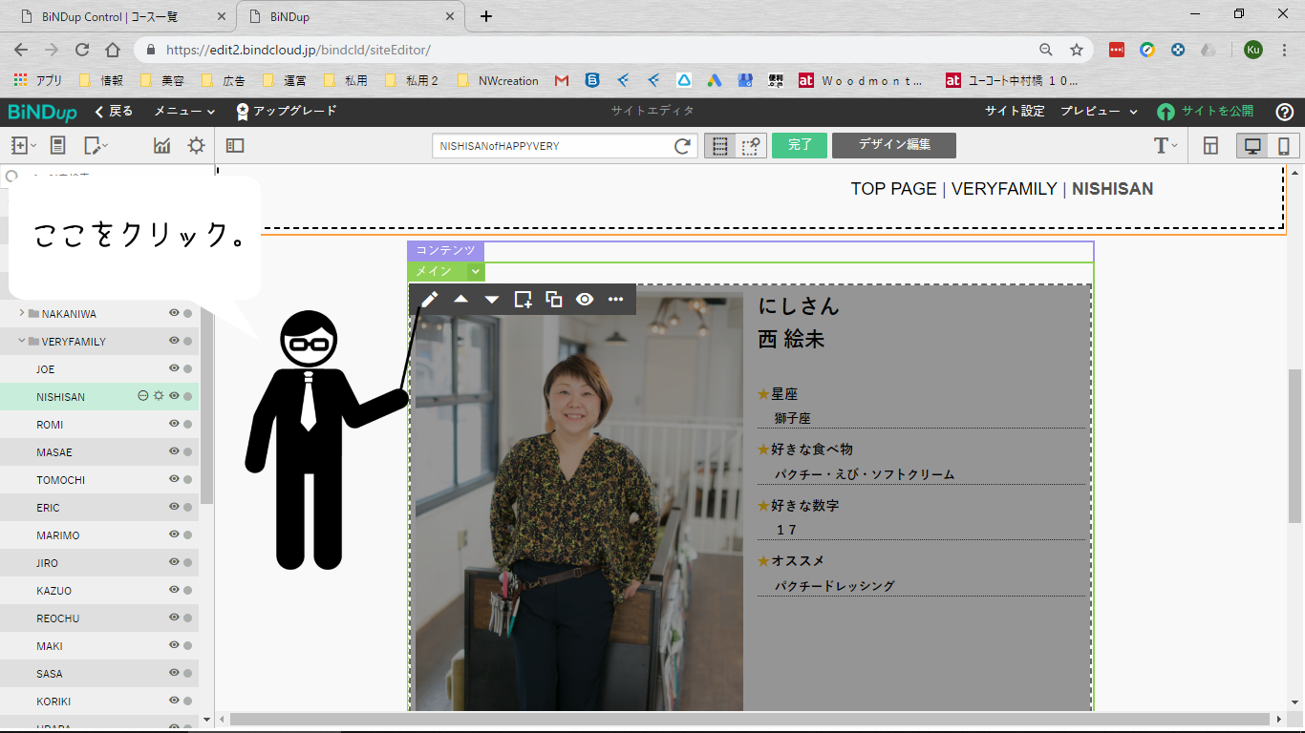This screenshot has height=733, width=1305.
Task: Open the text T font dropdown
Action: tap(1166, 145)
